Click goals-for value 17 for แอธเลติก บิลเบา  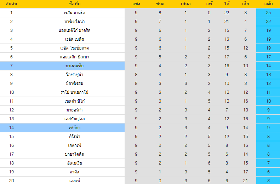[x=227, y=57]
